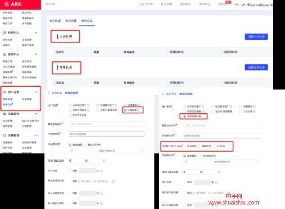Switch to the first member tab (会员数据)
Screen dimensions: 285x209
pos(55,21)
